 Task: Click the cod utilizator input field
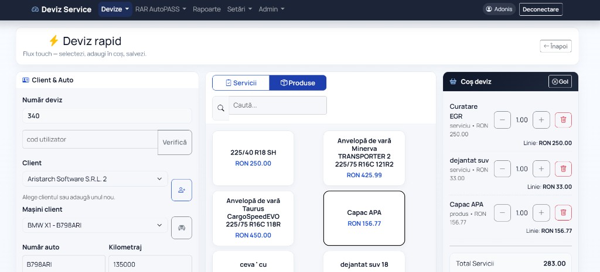[x=90, y=139]
